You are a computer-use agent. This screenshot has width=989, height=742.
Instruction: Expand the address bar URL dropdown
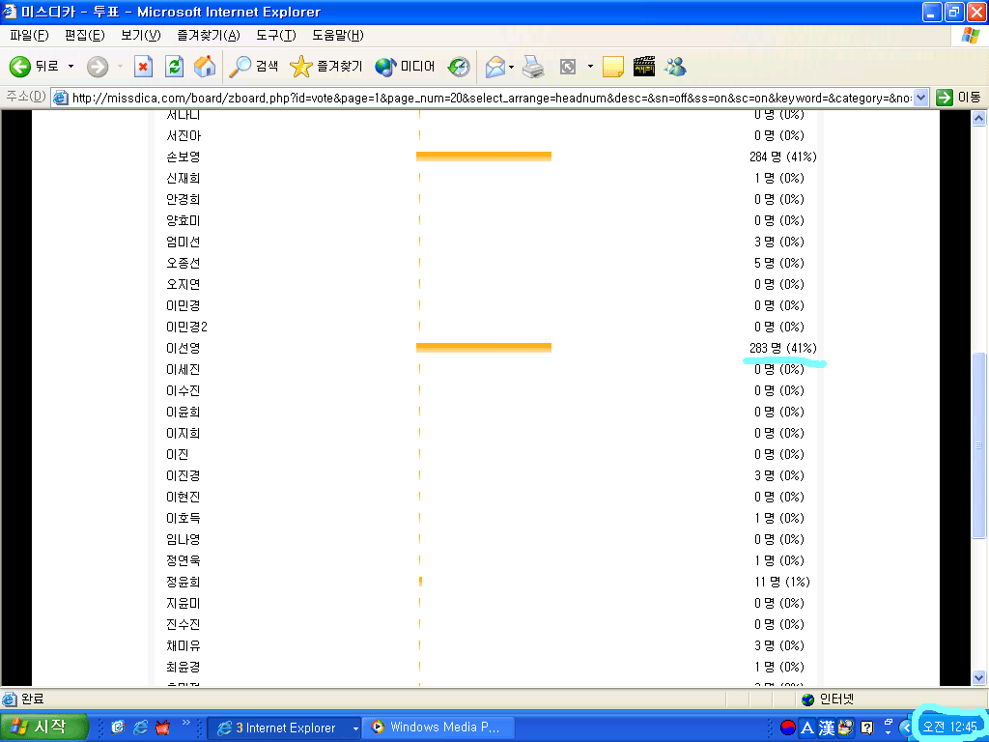click(920, 97)
